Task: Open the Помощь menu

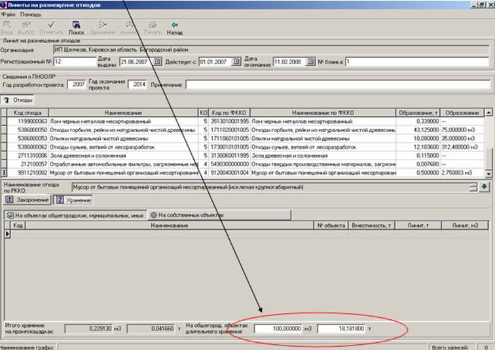Action: tap(30, 14)
